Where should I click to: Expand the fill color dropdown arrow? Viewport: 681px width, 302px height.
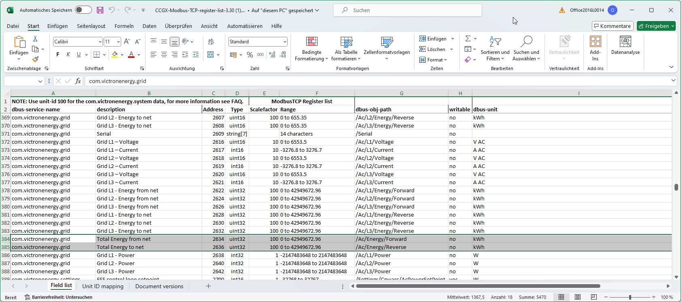(122, 55)
